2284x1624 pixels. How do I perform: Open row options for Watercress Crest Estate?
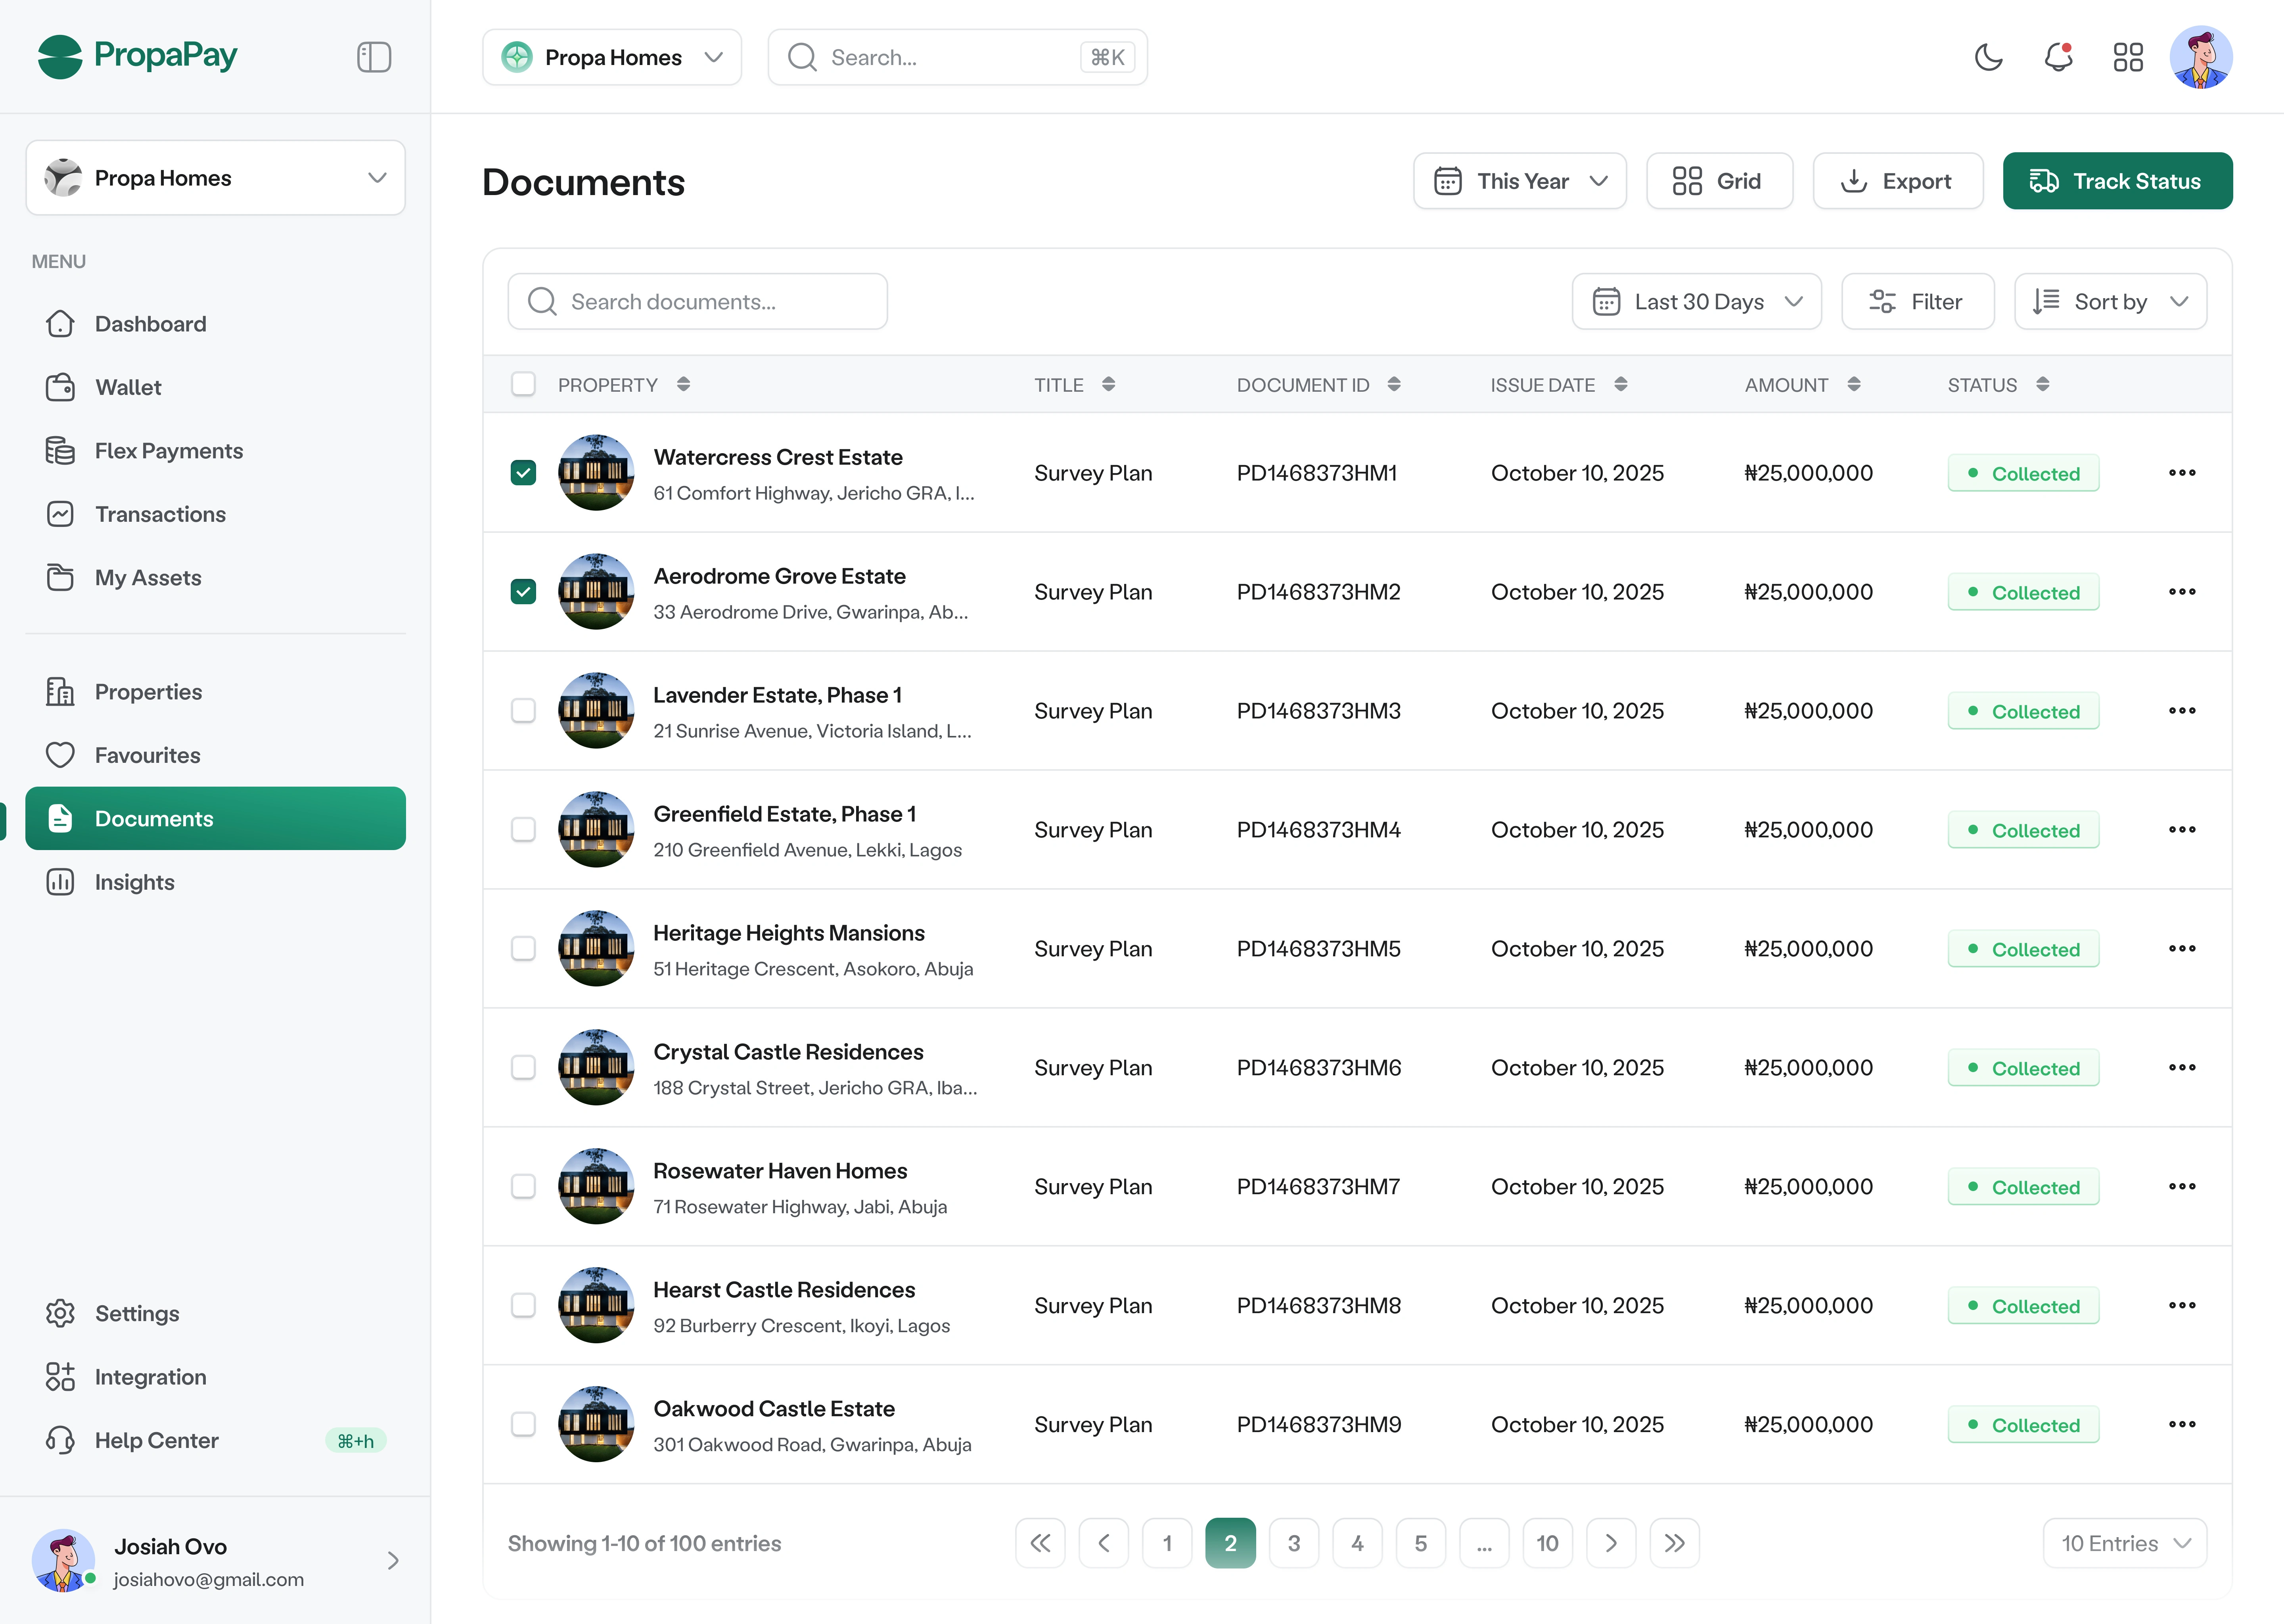tap(2182, 473)
